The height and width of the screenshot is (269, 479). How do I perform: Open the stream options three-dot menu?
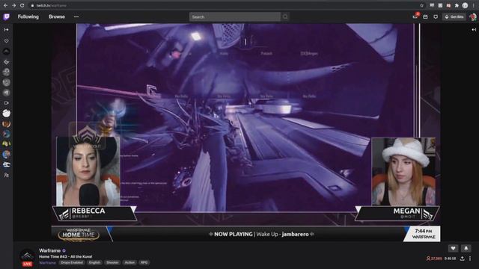pyautogui.click(x=470, y=259)
